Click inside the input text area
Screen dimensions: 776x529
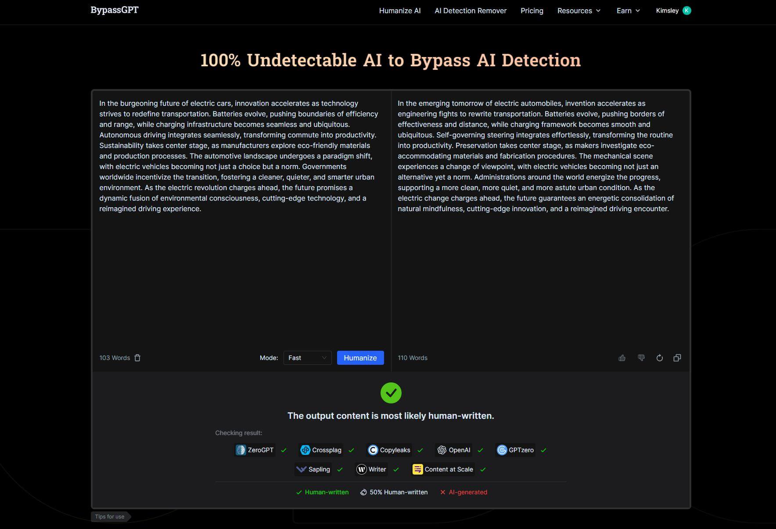click(x=241, y=220)
